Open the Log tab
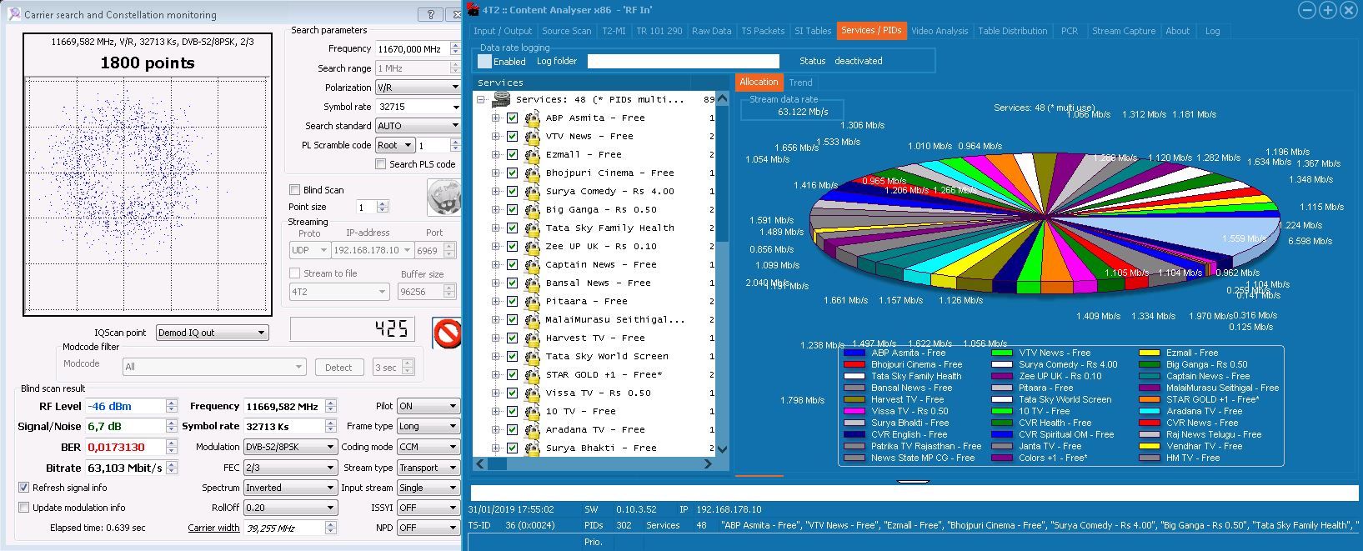This screenshot has height=551, width=1363. pyautogui.click(x=1212, y=31)
